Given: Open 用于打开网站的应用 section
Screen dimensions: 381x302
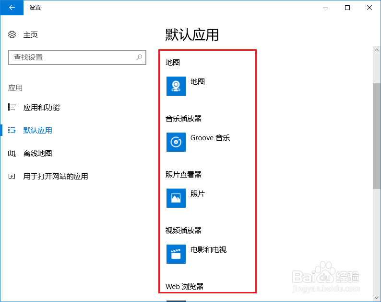Looking at the screenshot, I should pyautogui.click(x=56, y=177).
